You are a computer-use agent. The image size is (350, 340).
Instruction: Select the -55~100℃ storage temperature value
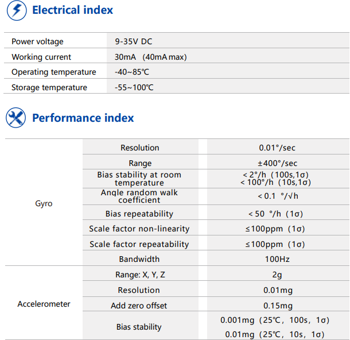coord(134,87)
